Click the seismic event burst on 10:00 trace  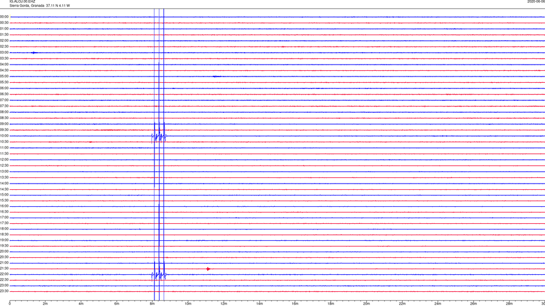(x=159, y=137)
